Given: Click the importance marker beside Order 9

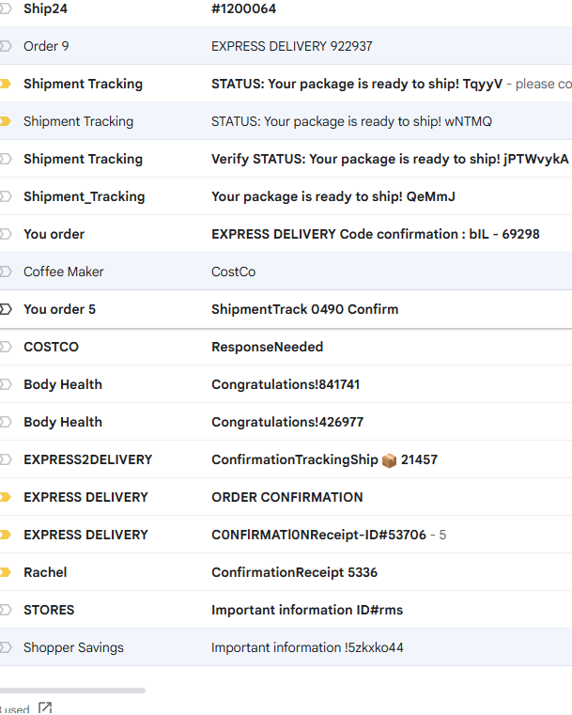Looking at the screenshot, I should coord(5,46).
